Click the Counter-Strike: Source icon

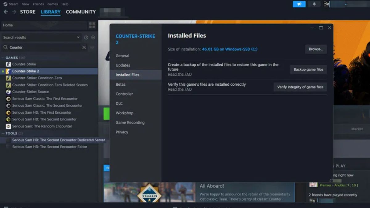click(8, 92)
